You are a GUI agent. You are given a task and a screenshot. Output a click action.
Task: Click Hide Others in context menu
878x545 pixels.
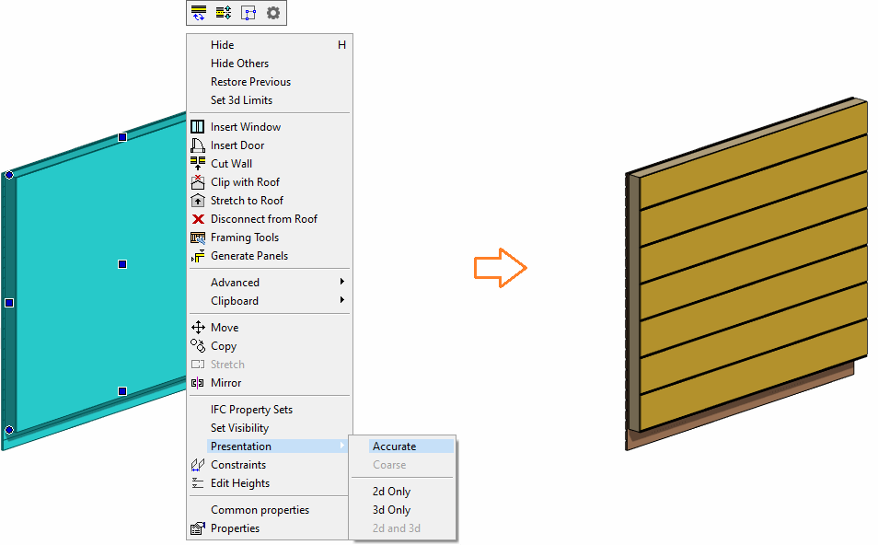pos(239,64)
